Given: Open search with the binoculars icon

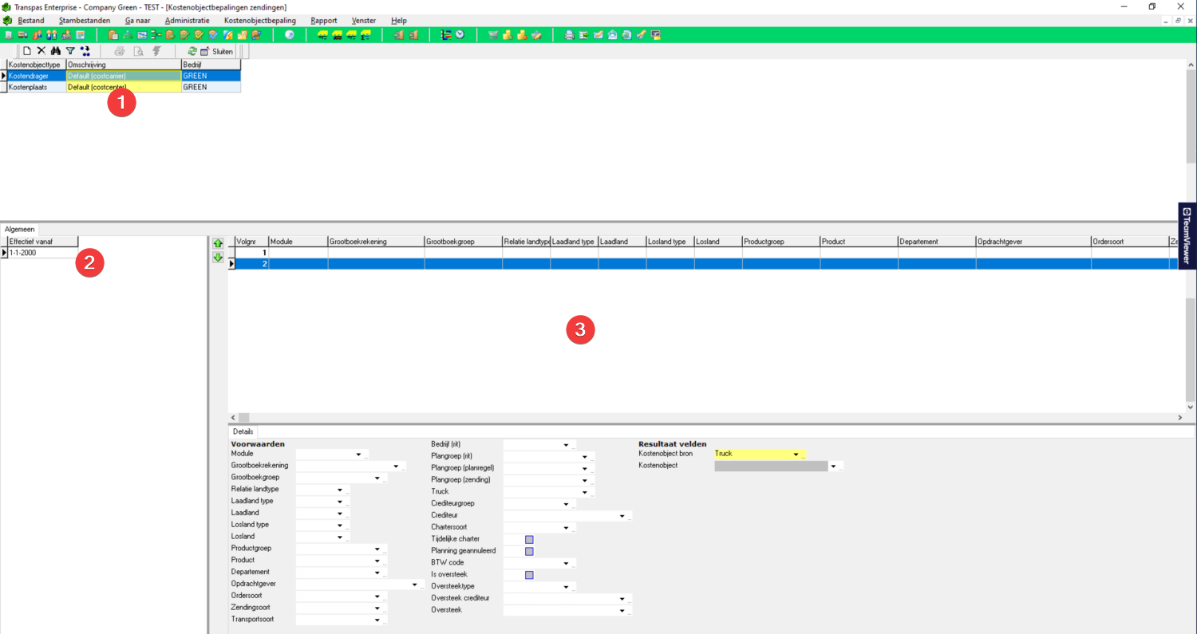Looking at the screenshot, I should 56,51.
